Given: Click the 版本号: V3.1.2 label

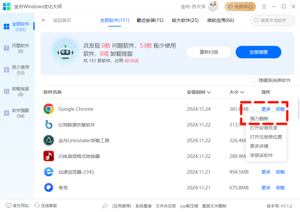Looking at the screenshot, I should 279,206.
